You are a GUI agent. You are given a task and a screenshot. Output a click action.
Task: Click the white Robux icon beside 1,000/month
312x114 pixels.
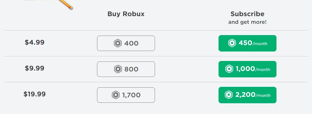229,69
